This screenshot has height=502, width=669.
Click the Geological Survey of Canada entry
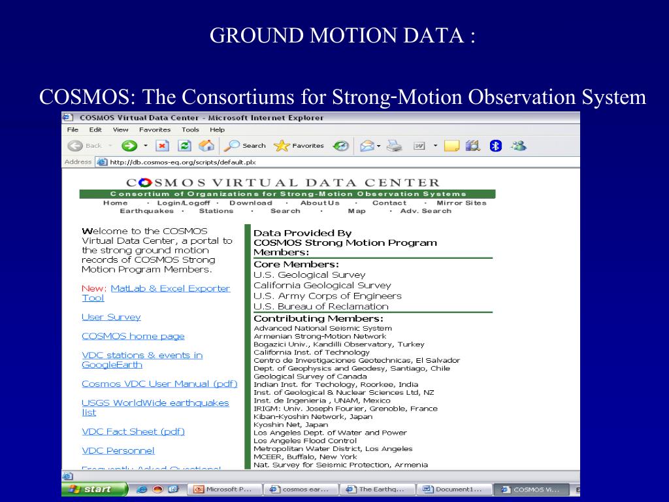pyautogui.click(x=310, y=376)
